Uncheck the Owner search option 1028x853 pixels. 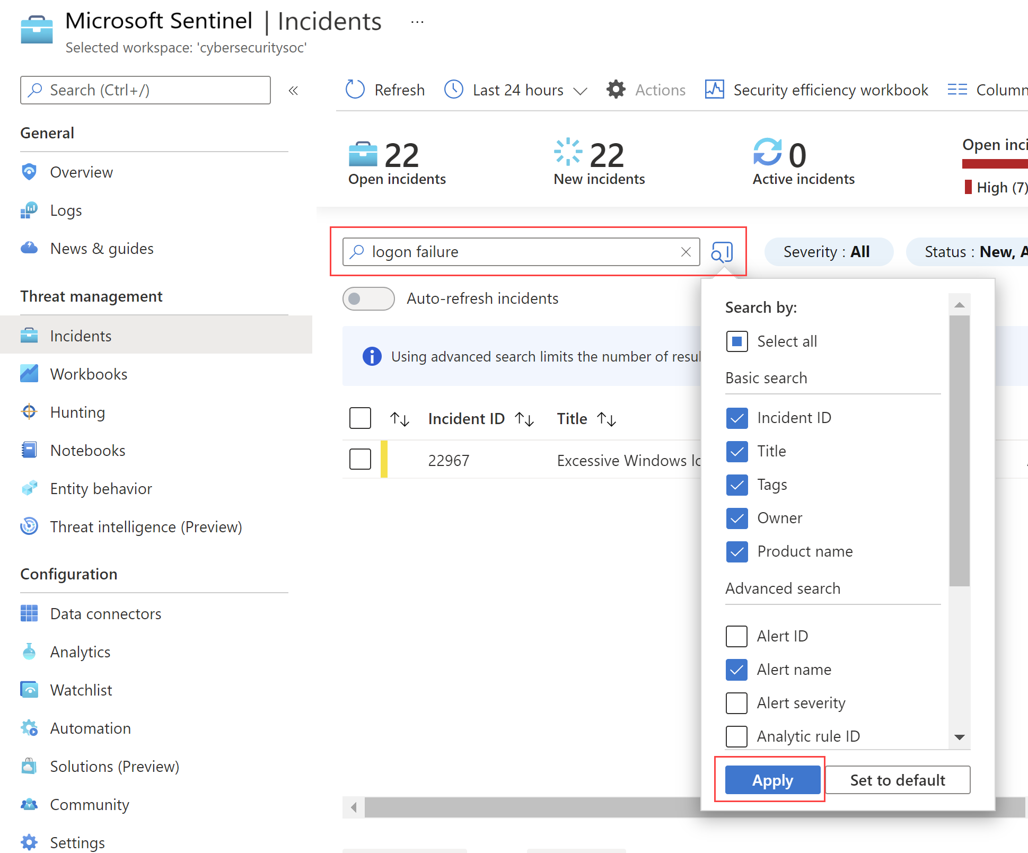[737, 518]
